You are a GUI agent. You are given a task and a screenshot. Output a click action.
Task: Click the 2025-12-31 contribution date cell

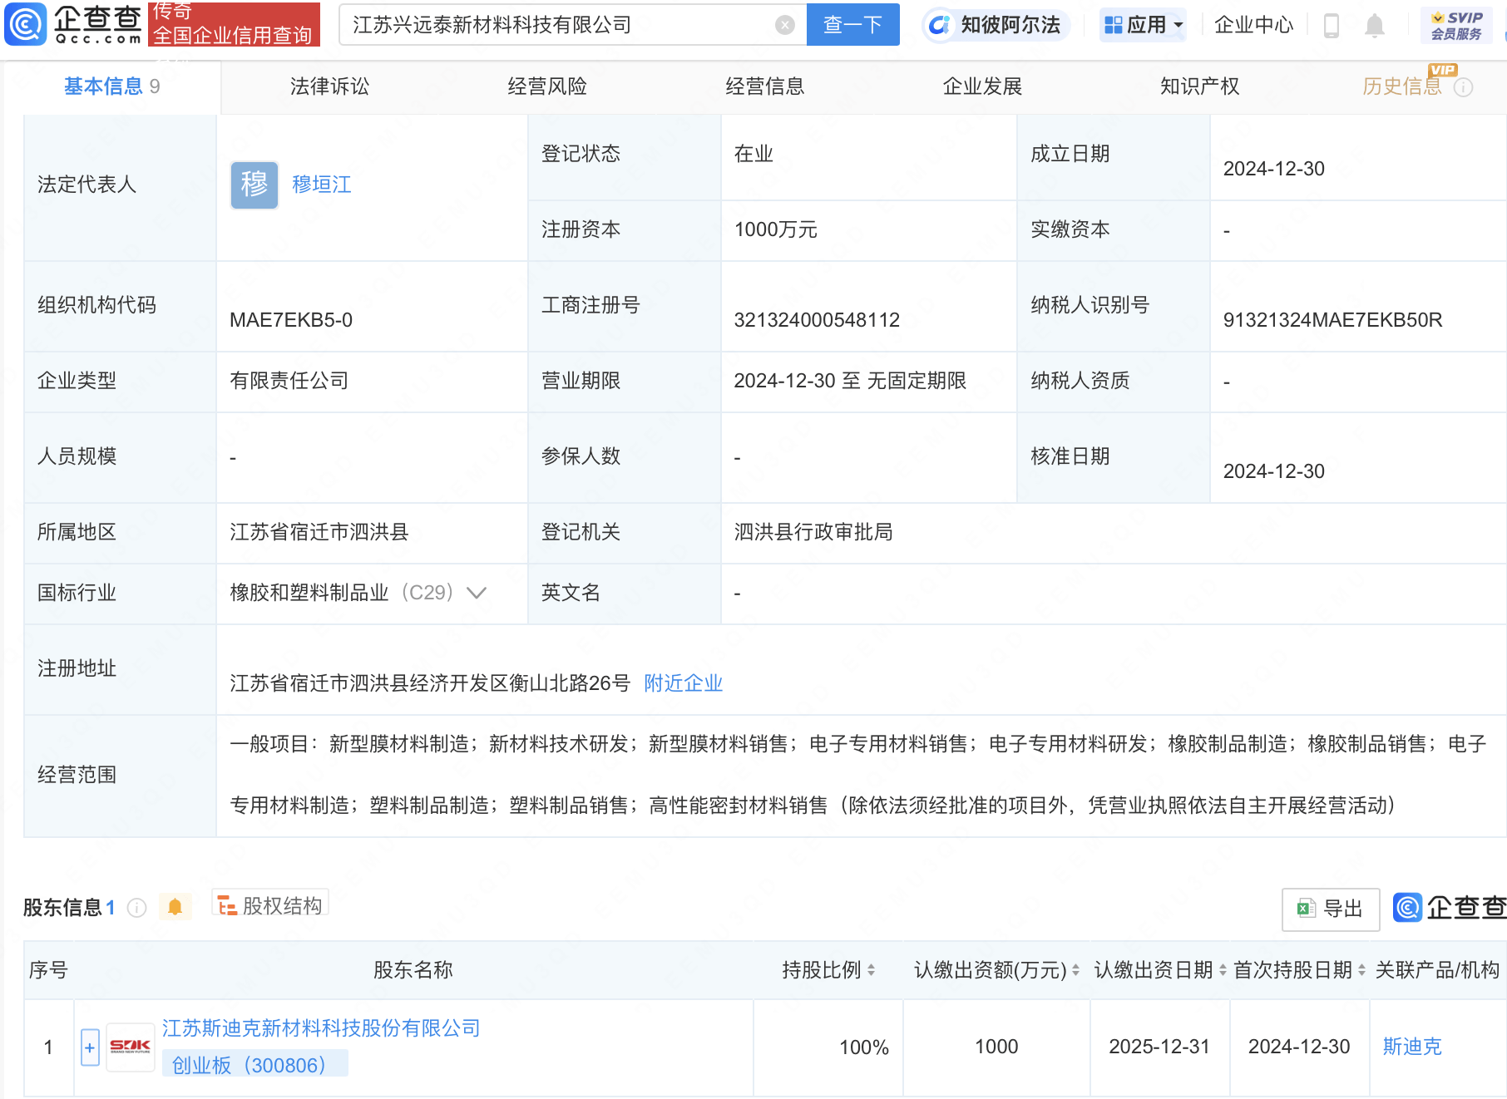1159,1047
